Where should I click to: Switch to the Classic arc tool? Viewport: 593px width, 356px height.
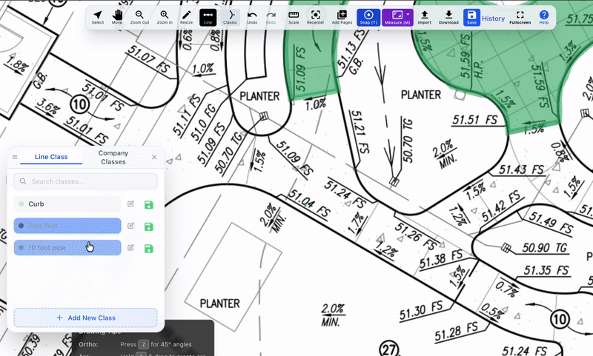click(x=230, y=17)
